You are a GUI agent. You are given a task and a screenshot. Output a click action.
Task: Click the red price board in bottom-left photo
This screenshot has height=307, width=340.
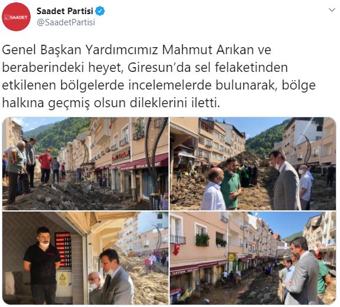(x=63, y=249)
